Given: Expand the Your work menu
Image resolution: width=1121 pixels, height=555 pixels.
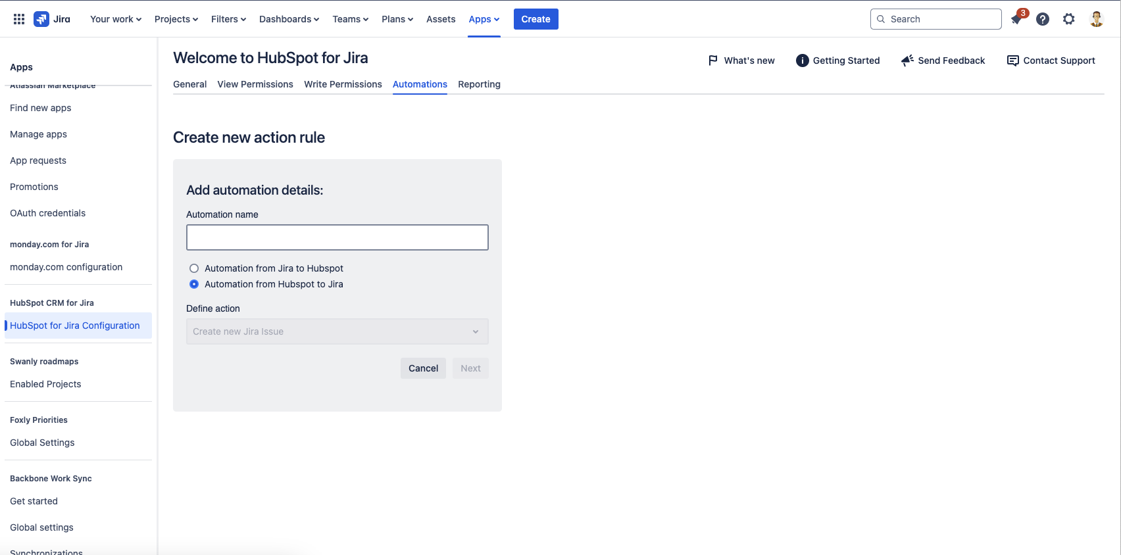Looking at the screenshot, I should [116, 19].
